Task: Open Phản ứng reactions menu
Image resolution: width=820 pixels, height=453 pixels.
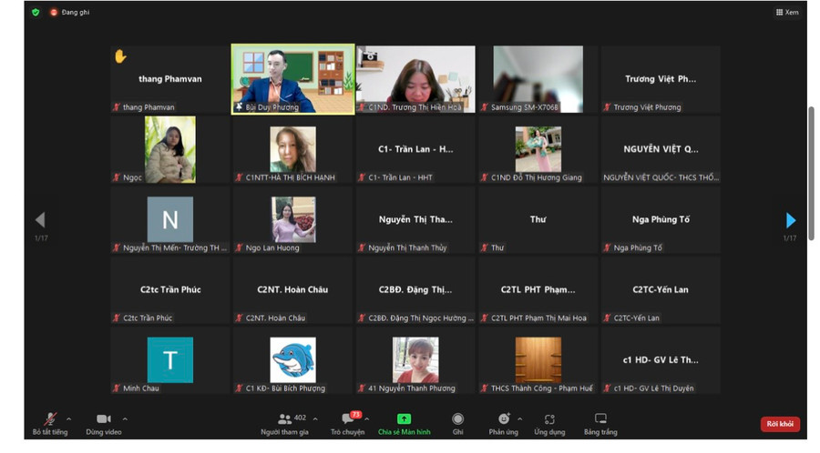Action: click(x=503, y=419)
